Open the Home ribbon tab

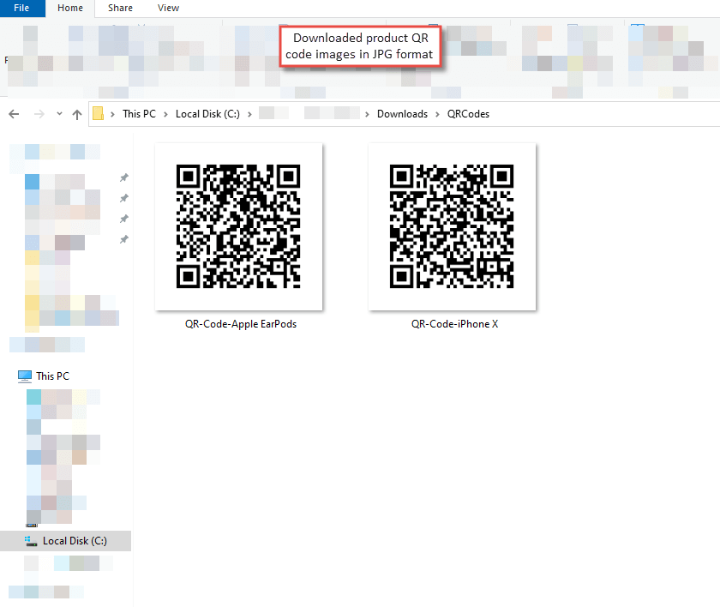(69, 9)
